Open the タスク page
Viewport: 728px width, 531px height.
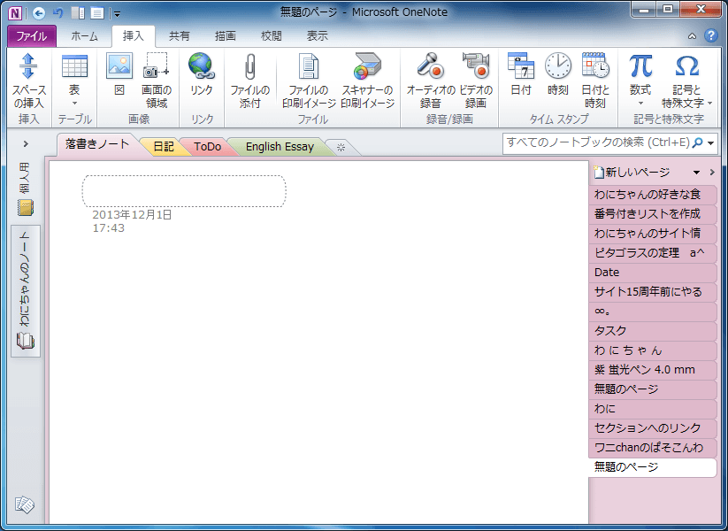(x=652, y=331)
